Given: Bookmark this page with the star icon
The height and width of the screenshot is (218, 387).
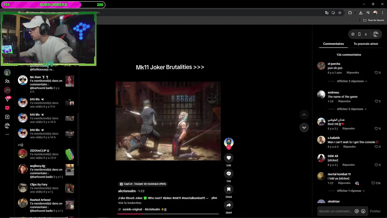Looking at the screenshot, I should point(340,13).
